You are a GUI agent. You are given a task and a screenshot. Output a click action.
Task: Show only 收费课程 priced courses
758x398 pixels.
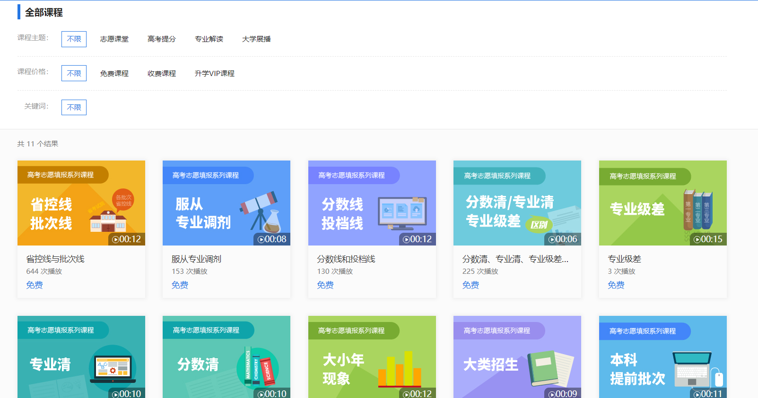(162, 74)
